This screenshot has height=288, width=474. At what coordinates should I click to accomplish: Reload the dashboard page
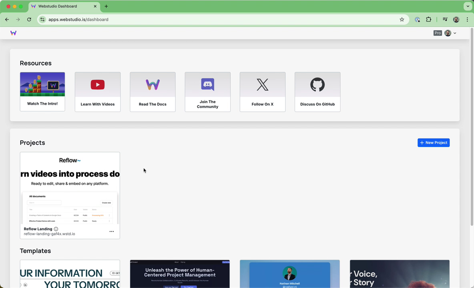pos(29,19)
